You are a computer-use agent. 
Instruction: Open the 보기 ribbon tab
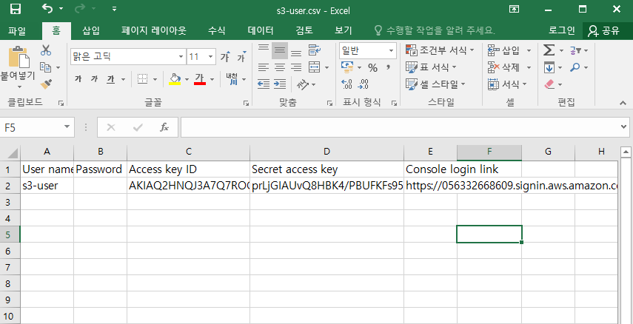(x=343, y=30)
